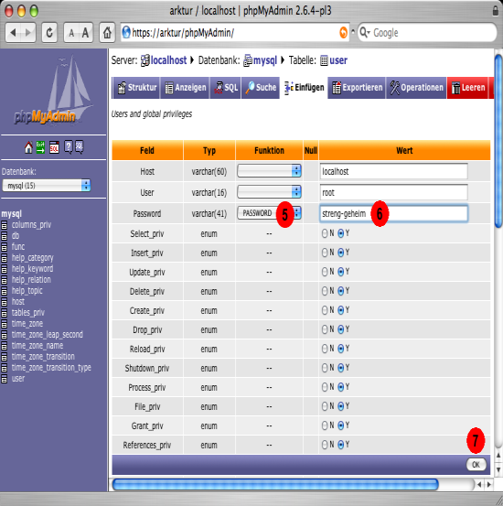Open the Datenbank mysql (15) dropdown
Screen dimensions: 503x506
point(46,186)
